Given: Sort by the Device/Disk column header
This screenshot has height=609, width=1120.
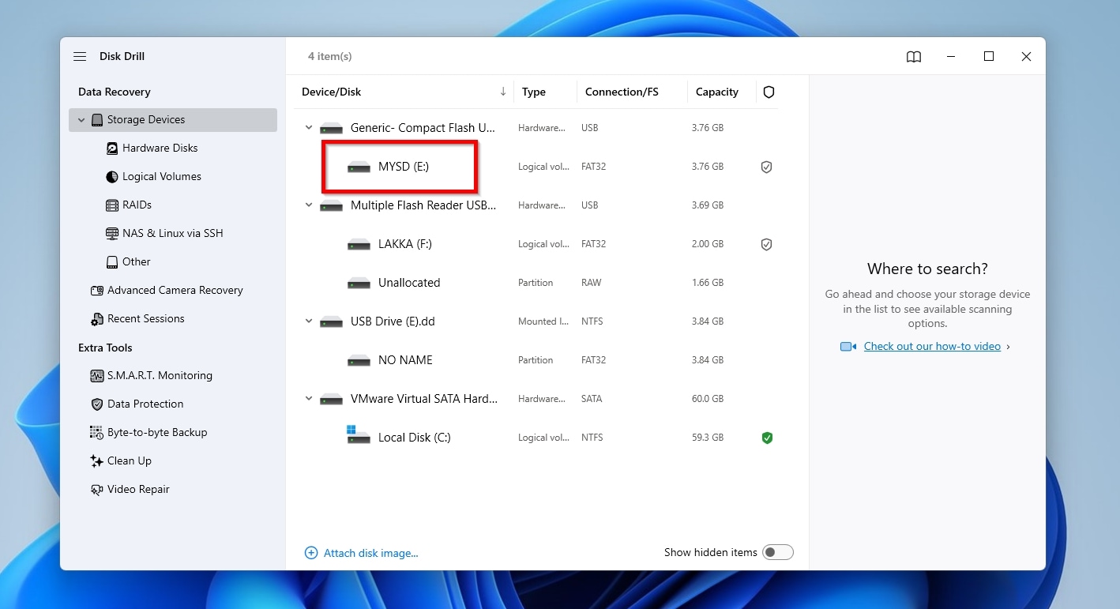Looking at the screenshot, I should [331, 92].
